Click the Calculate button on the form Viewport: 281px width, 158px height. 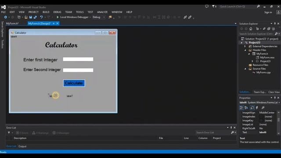pyautogui.click(x=74, y=83)
